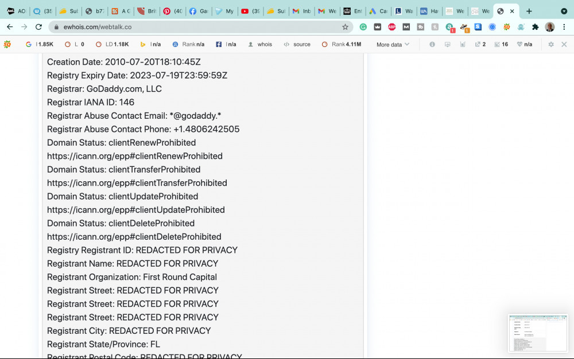Click the 'Registrar Abuse Contact Email' line

click(134, 116)
